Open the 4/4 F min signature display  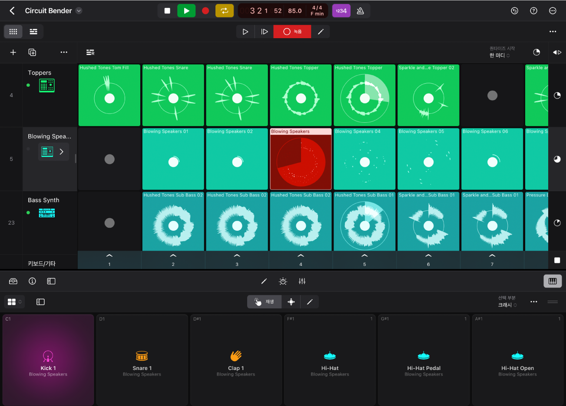point(317,11)
